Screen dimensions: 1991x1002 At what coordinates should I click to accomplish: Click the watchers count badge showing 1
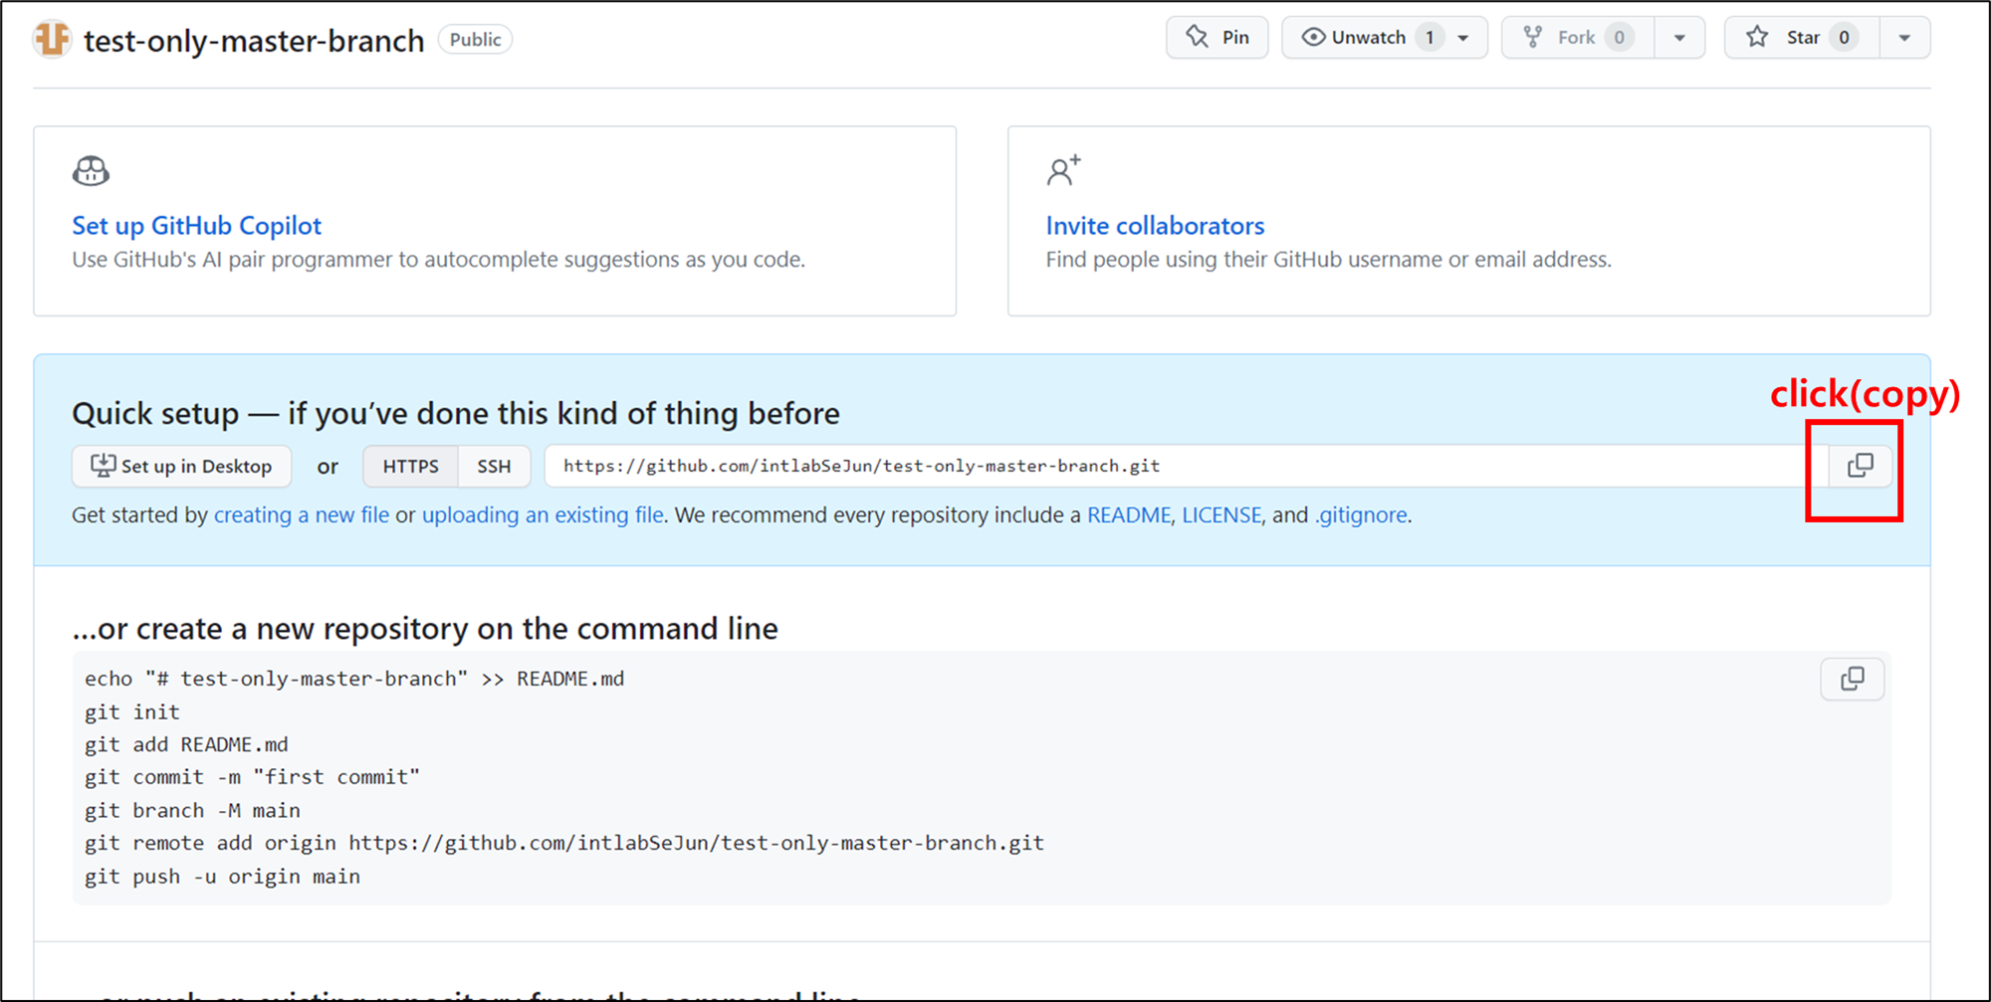tap(1430, 38)
